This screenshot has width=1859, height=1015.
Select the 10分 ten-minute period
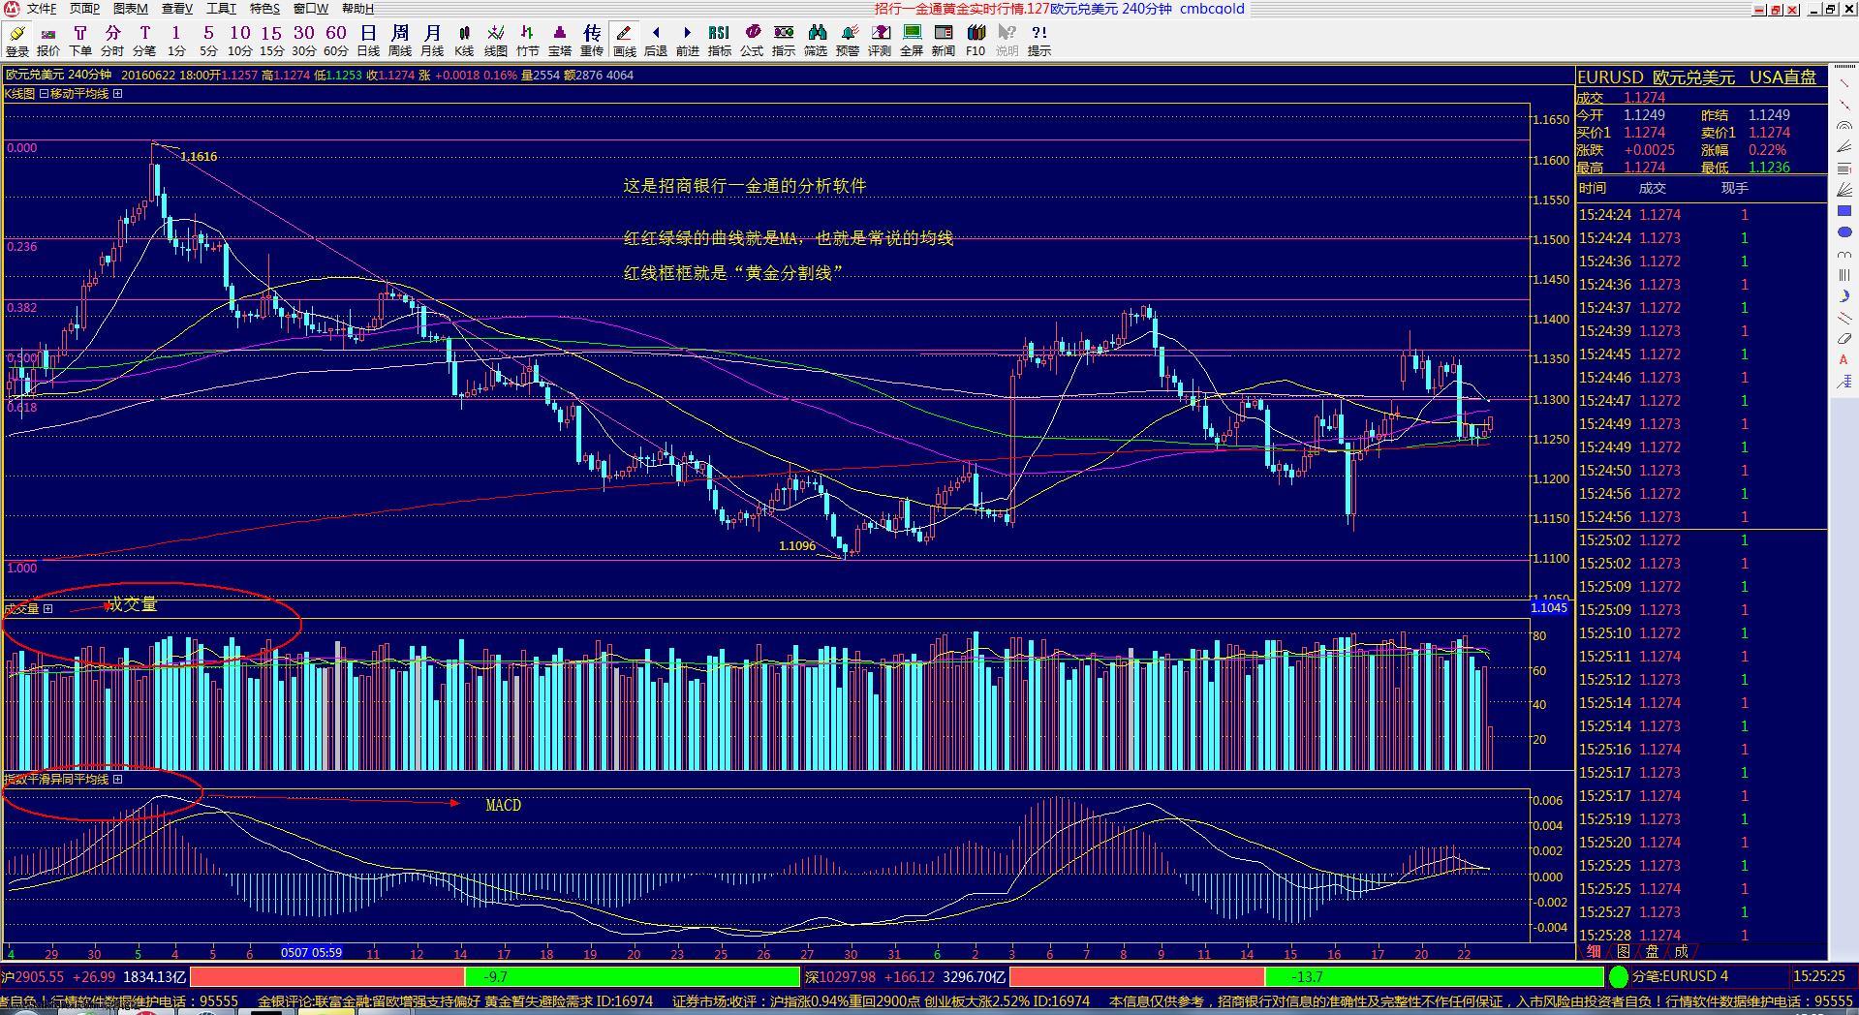tap(240, 41)
